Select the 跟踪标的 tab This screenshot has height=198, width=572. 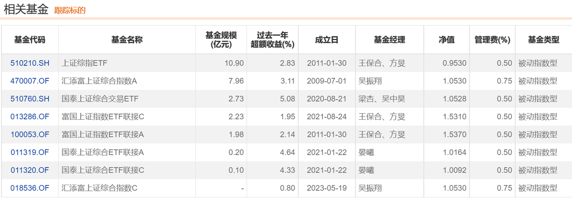70,10
